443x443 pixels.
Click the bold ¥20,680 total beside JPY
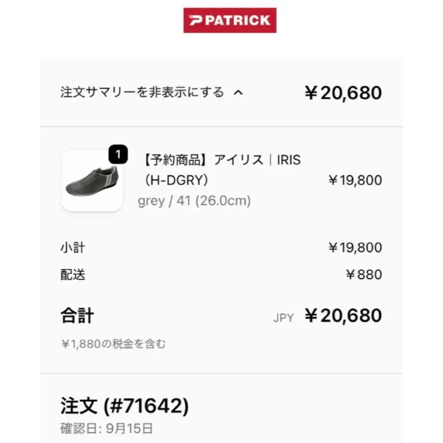click(x=343, y=316)
